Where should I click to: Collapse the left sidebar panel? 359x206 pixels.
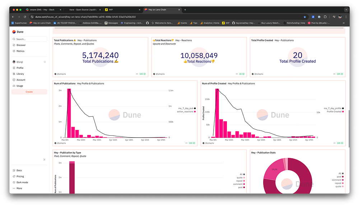(45, 160)
